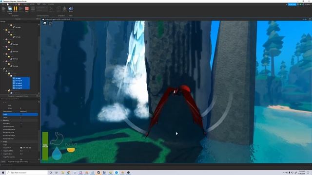Switch to the VIEW ribbon tab

click(44, 4)
